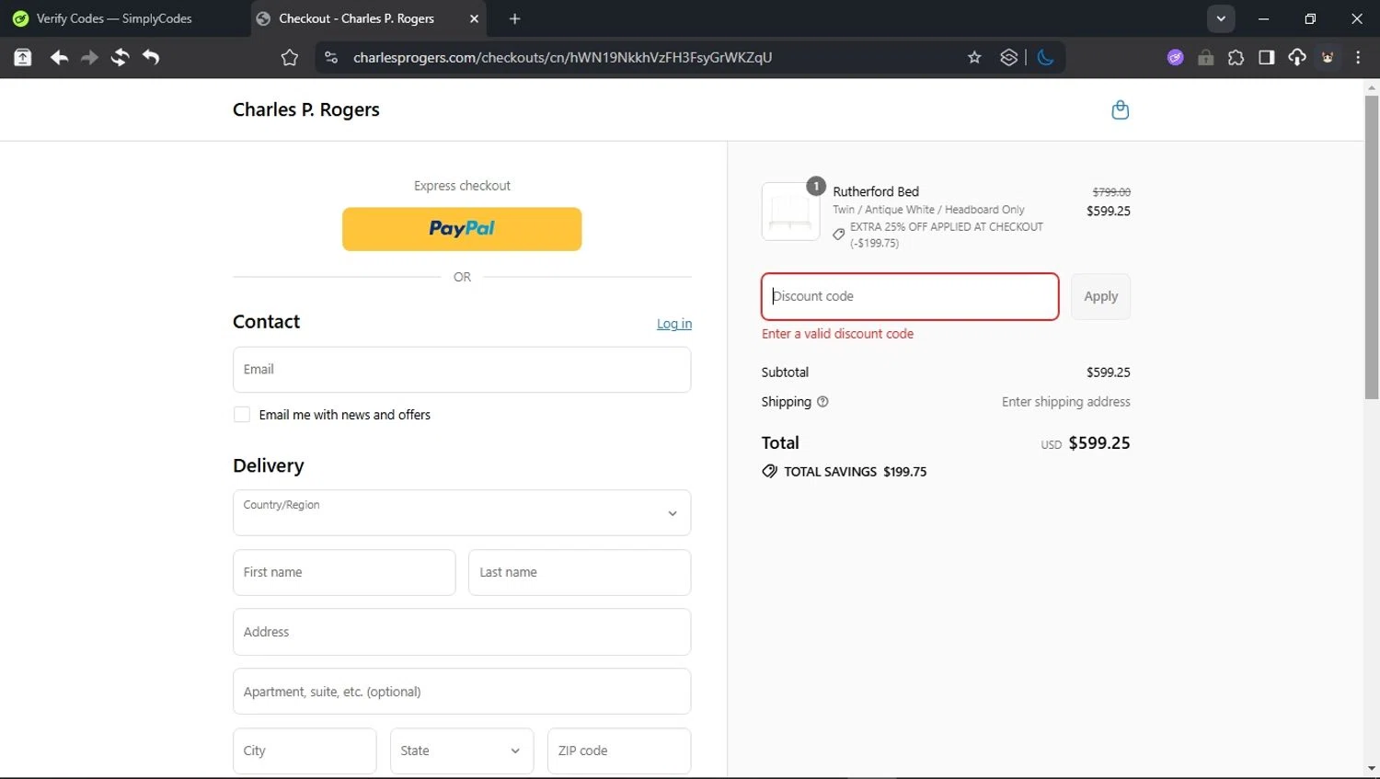The image size is (1380, 779).
Task: Click the padlock extension icon
Action: point(1205,58)
